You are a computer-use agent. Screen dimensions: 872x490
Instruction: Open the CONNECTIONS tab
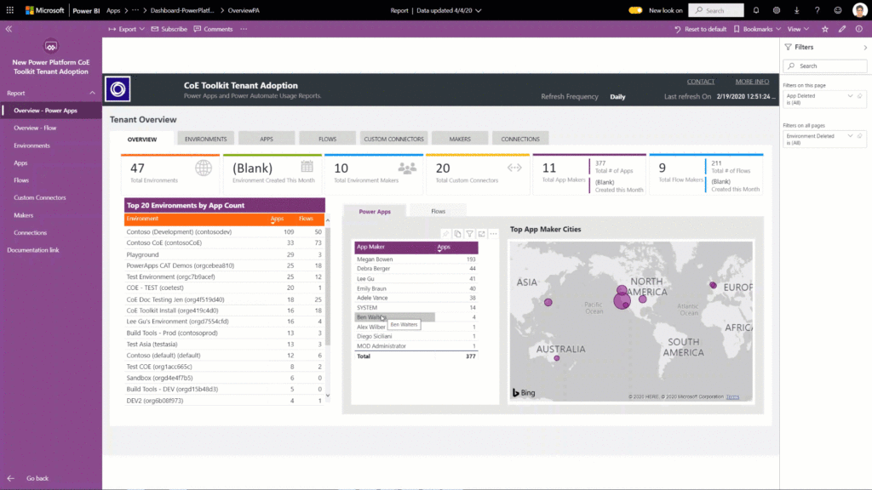tap(520, 139)
